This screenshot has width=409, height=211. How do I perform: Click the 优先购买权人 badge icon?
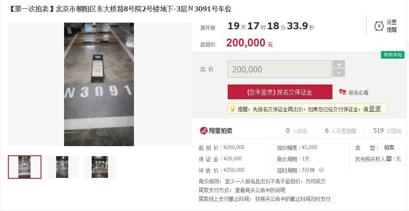point(389,159)
